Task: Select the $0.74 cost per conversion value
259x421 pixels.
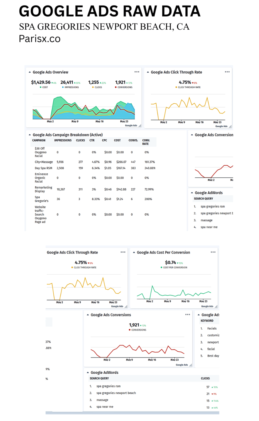Action: coord(171,262)
